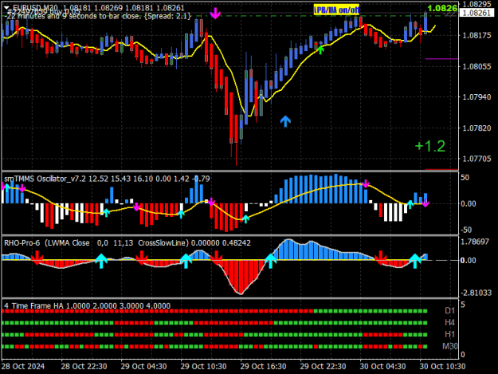Screen dimensions: 498x374
Task: Select the M30 timeframe row label
Action: (450, 346)
